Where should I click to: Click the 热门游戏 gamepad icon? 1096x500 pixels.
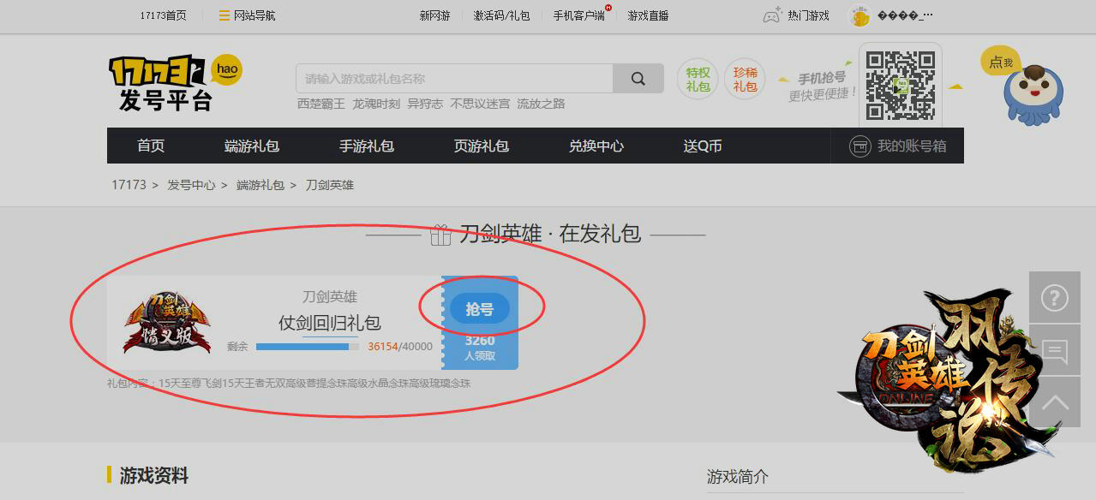pos(772,15)
